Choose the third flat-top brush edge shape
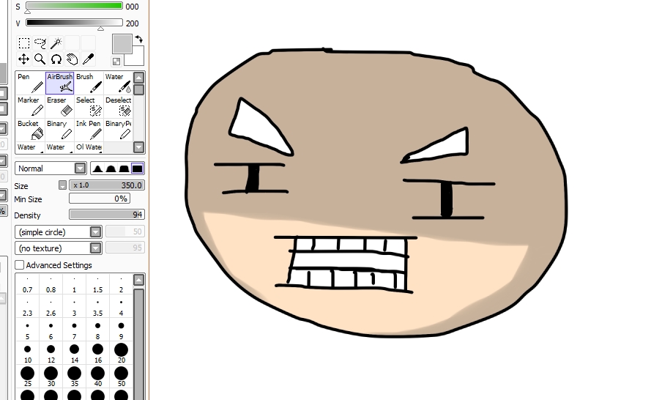The width and height of the screenshot is (662, 400). [124, 168]
